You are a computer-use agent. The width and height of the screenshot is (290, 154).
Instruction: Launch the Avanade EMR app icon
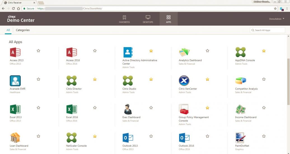(15, 81)
